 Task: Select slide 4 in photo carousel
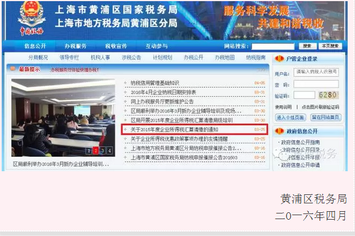[x=109, y=151]
